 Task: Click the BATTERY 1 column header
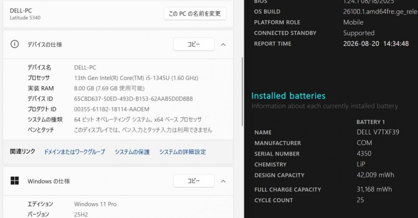[370, 122]
